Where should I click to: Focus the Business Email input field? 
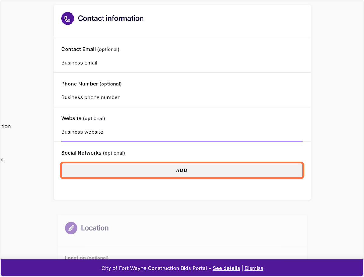182,63
